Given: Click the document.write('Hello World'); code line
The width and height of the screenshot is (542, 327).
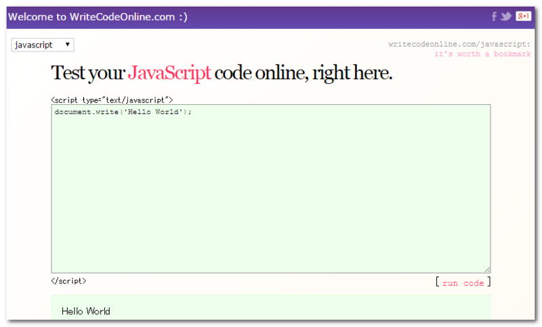Looking at the screenshot, I should [123, 112].
